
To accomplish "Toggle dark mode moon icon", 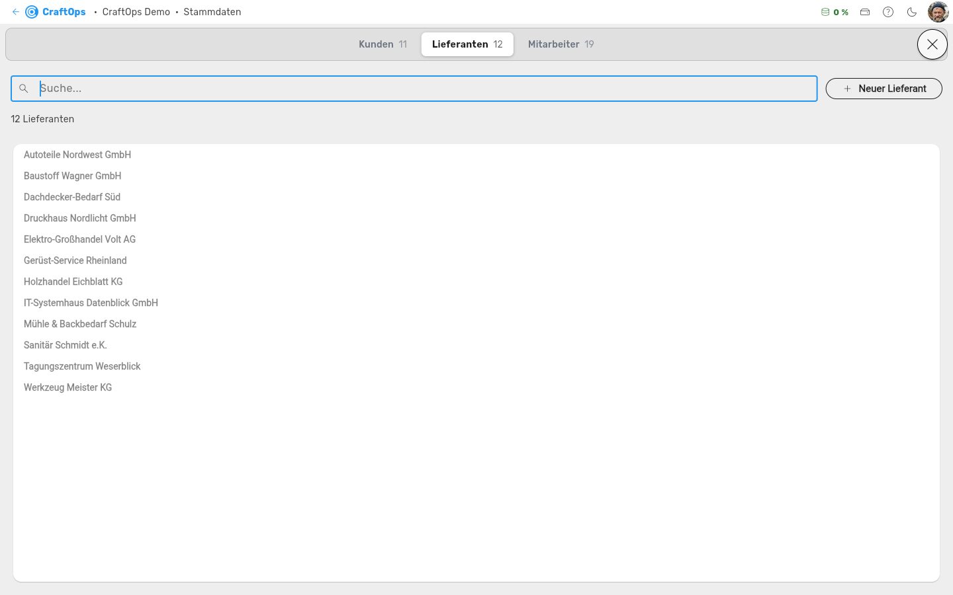I will [912, 12].
